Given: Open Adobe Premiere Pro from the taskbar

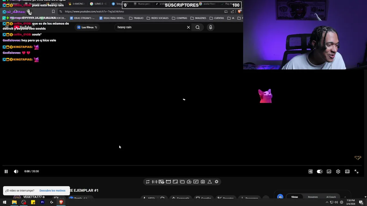Looking at the screenshot, I should coord(42,202).
